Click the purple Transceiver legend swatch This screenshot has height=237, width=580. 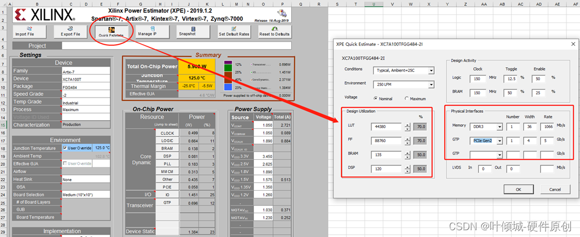[228, 64]
